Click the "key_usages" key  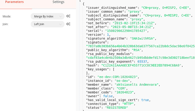97,69
